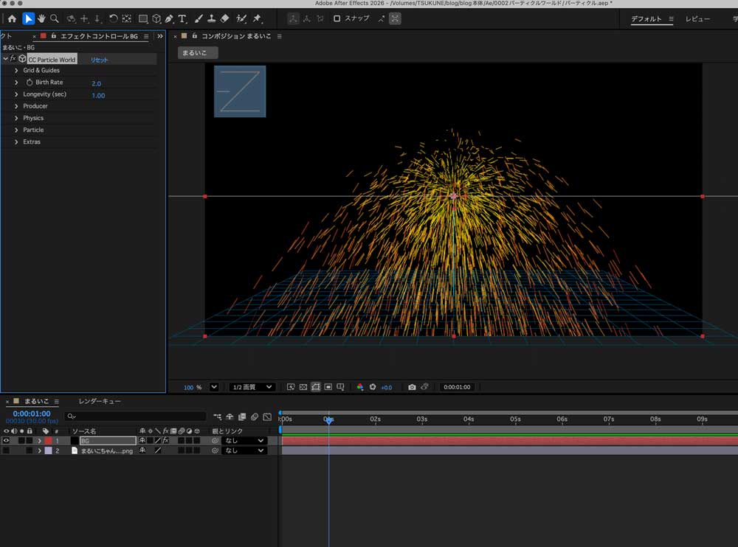Viewport: 738px width, 547px height.
Task: Open the 1/2 画質 resolution dropdown
Action: [x=252, y=386]
